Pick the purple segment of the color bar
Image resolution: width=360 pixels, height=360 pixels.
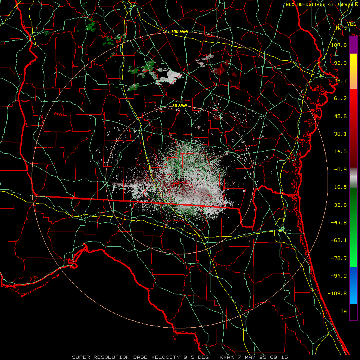point(353,44)
